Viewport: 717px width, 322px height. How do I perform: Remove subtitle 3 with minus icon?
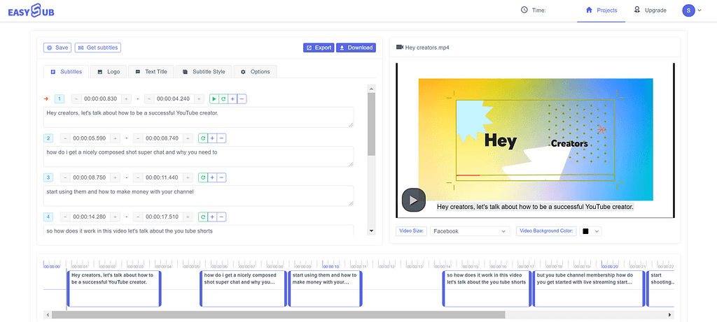(221, 177)
